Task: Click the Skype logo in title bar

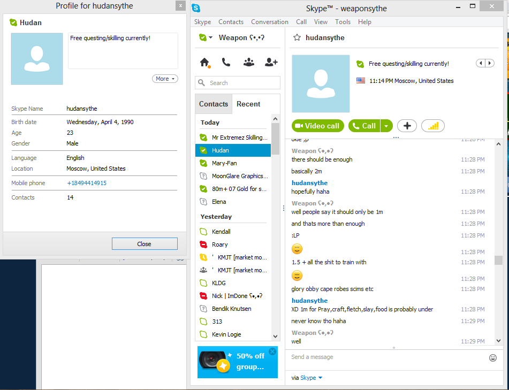Action: pyautogui.click(x=196, y=8)
